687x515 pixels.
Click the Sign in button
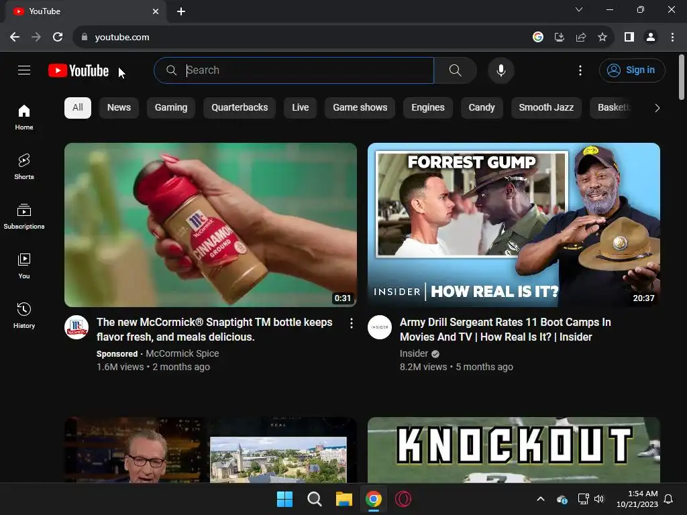coord(632,70)
